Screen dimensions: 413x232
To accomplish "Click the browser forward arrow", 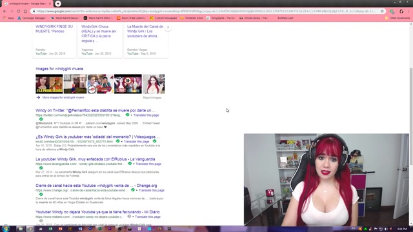I will click(x=12, y=12).
